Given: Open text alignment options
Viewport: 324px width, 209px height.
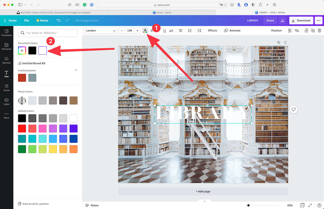Looking at the screenshot, I should pyautogui.click(x=180, y=31).
